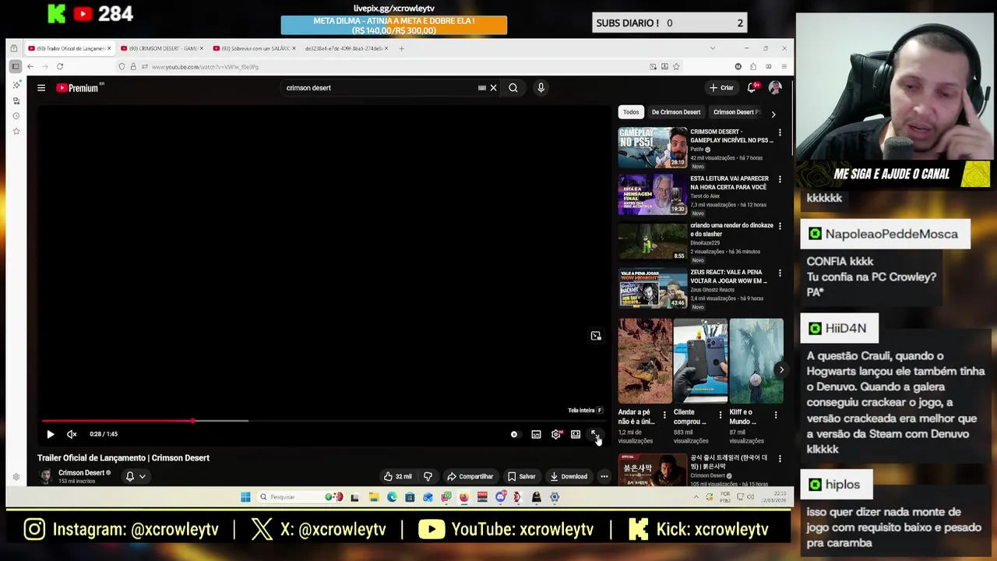Image resolution: width=997 pixels, height=561 pixels.
Task: Open the YouTube hamburger guide menu
Action: (x=41, y=88)
